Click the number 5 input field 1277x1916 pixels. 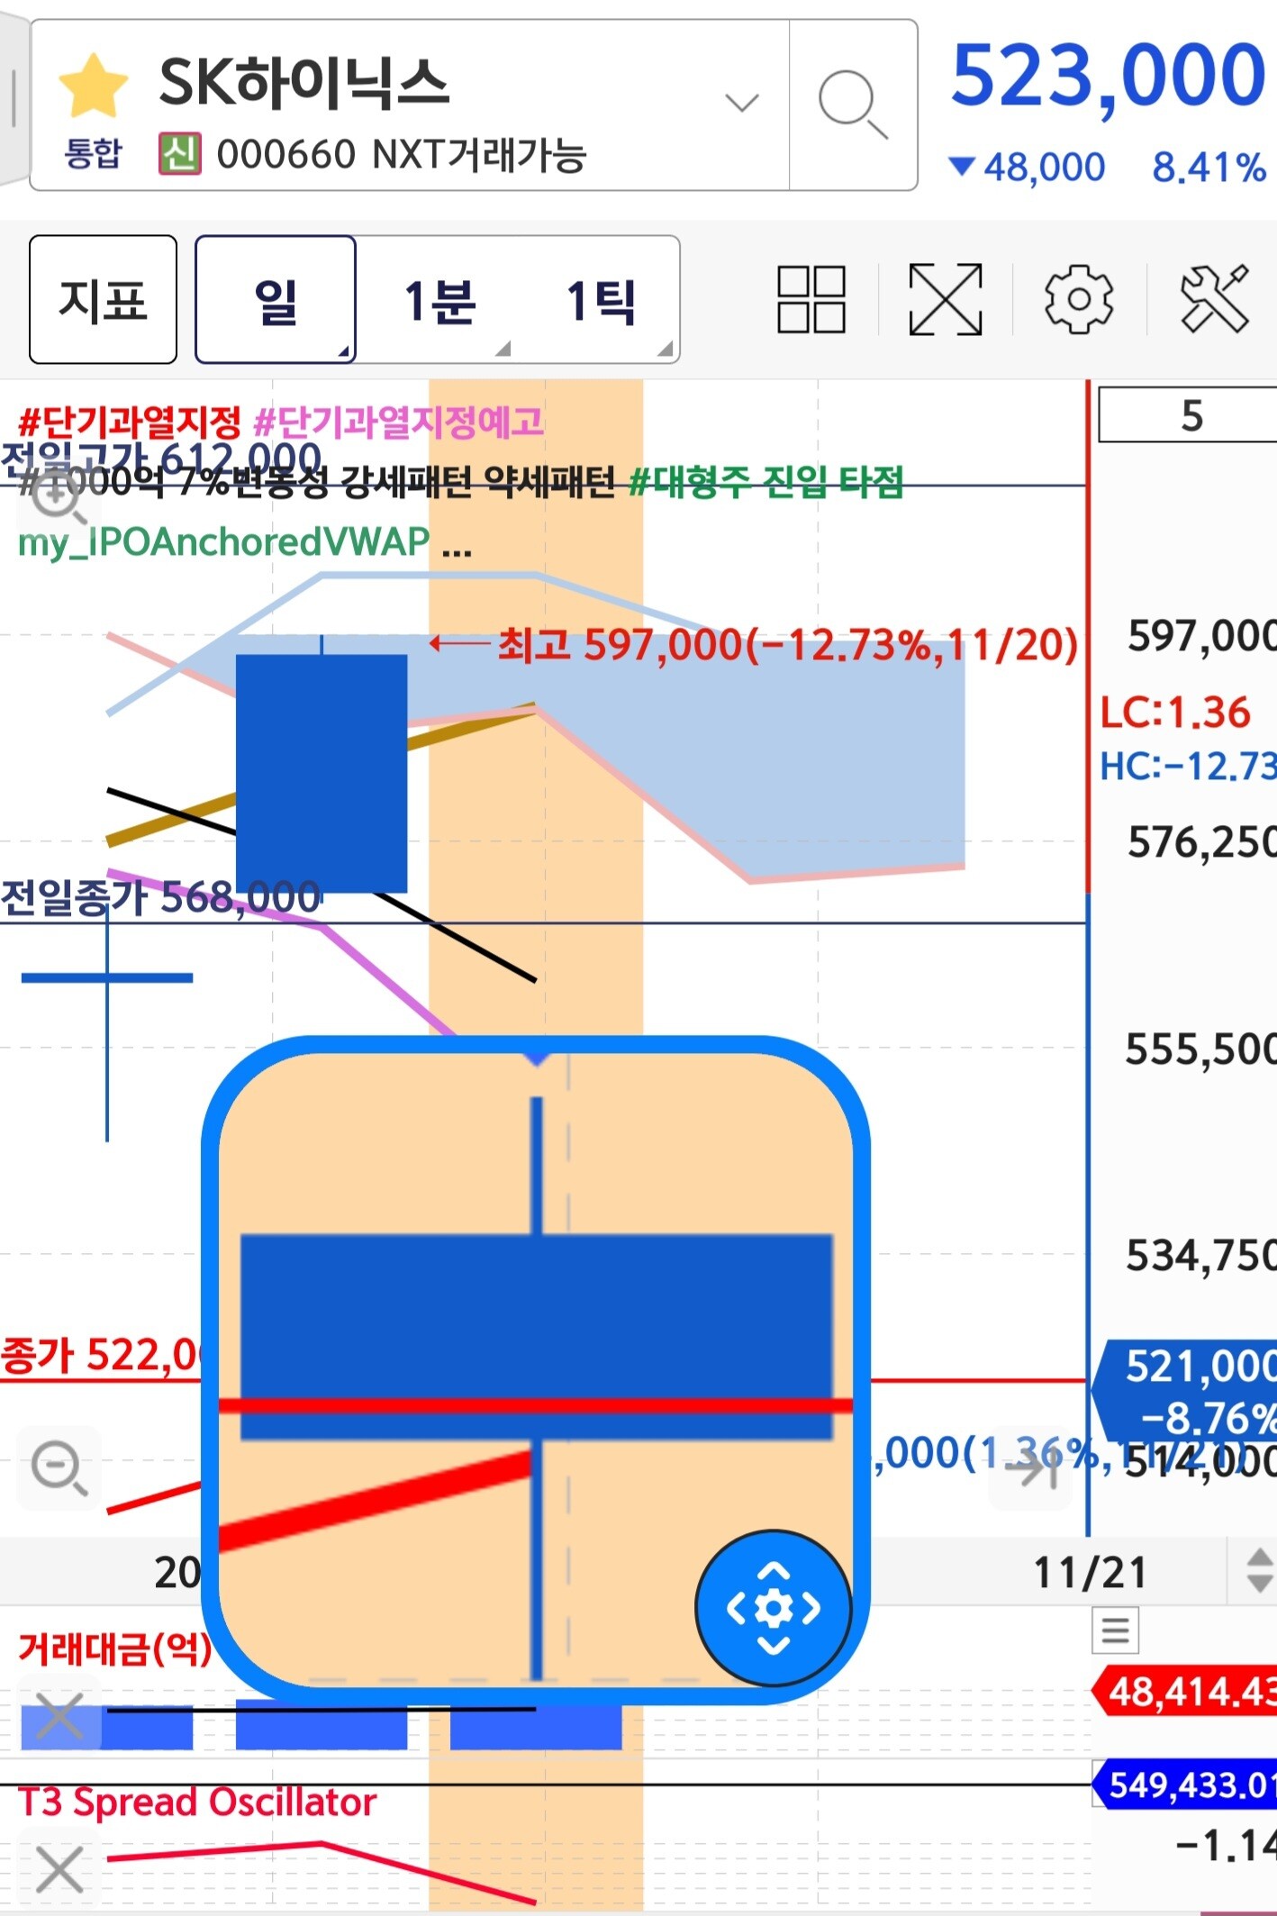pyautogui.click(x=1187, y=415)
